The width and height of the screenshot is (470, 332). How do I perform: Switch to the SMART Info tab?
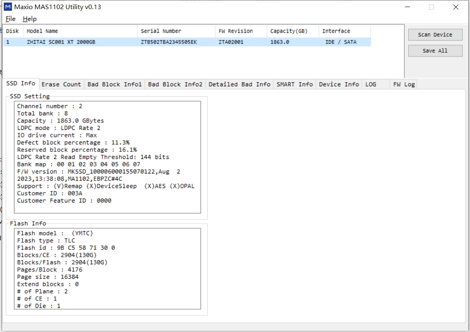pyautogui.click(x=294, y=84)
